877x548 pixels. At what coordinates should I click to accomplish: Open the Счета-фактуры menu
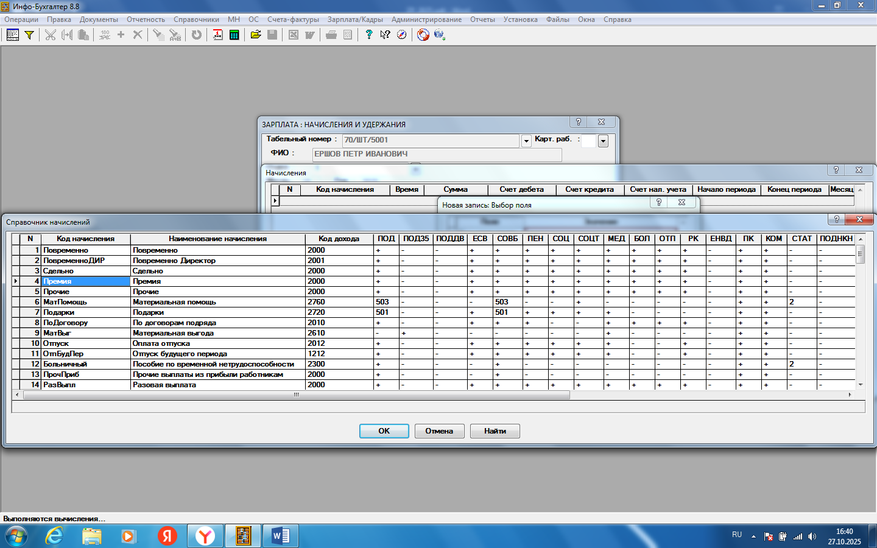[293, 19]
